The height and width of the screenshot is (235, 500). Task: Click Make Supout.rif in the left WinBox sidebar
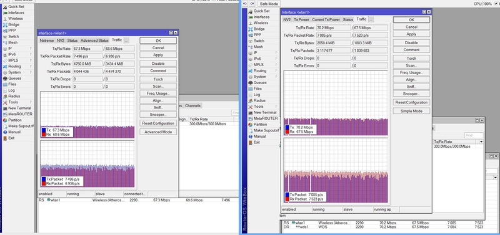coord(21,126)
